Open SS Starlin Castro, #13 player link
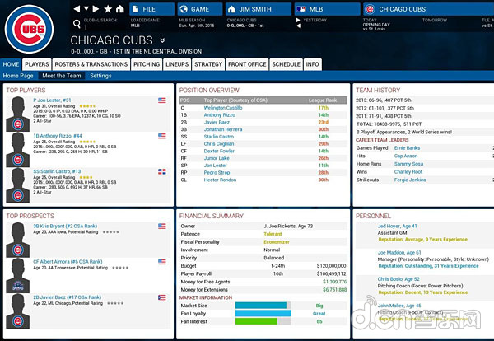Image resolution: width=494 pixels, height=341 pixels. (57, 171)
